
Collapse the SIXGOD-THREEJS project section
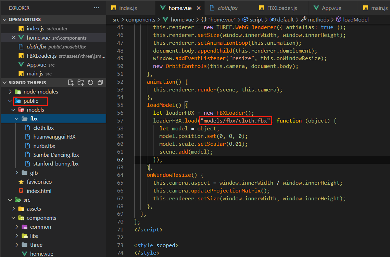pyautogui.click(x=5, y=83)
